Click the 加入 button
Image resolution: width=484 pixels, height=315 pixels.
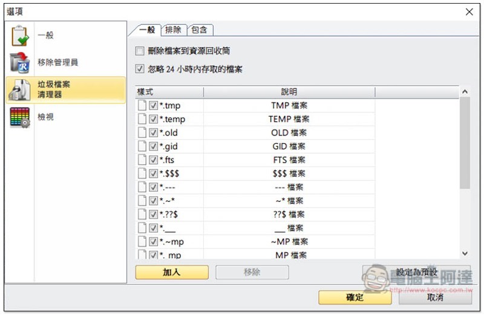point(172,272)
